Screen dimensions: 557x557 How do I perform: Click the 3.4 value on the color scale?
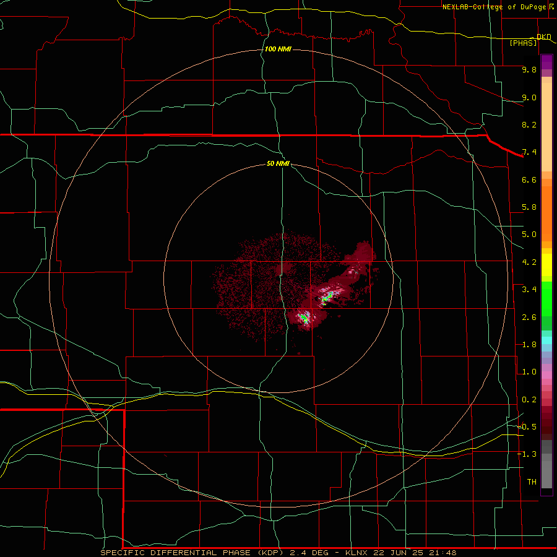(529, 290)
